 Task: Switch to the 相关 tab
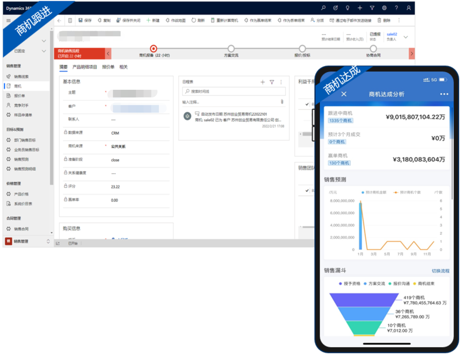[x=123, y=67]
